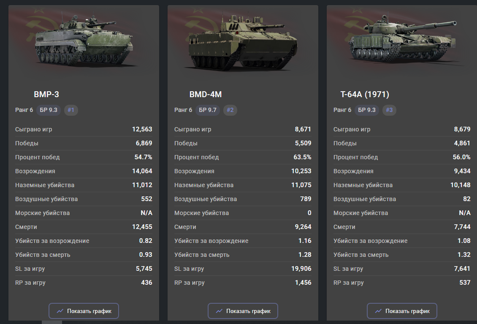Click T-64A ground kills value 10,148
The image size is (477, 324).
point(460,185)
